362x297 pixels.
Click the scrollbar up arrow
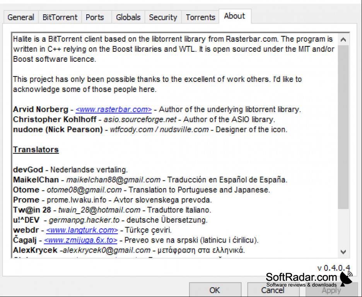[x=343, y=40]
